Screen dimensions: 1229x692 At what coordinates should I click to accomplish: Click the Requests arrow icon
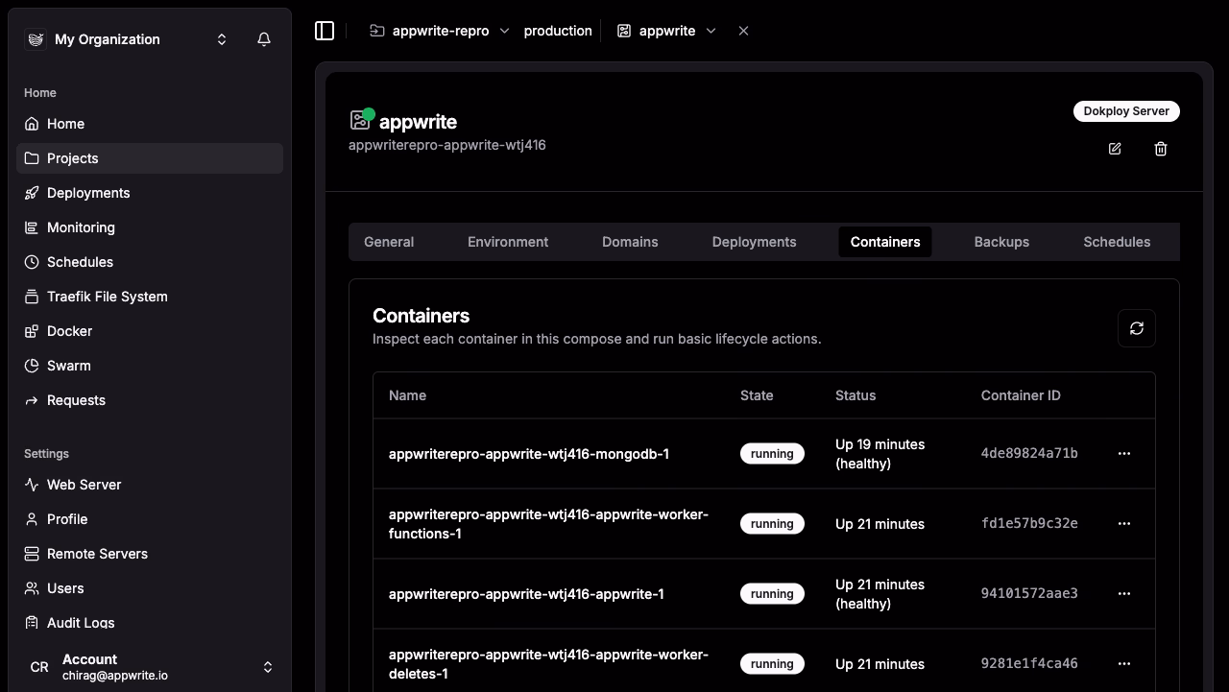coord(32,400)
